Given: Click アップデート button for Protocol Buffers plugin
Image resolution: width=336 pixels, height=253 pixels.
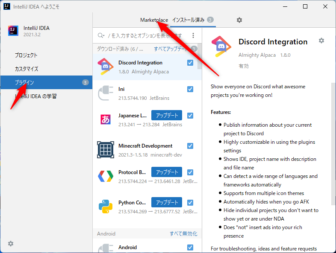Looking at the screenshot, I should pyautogui.click(x=167, y=172).
